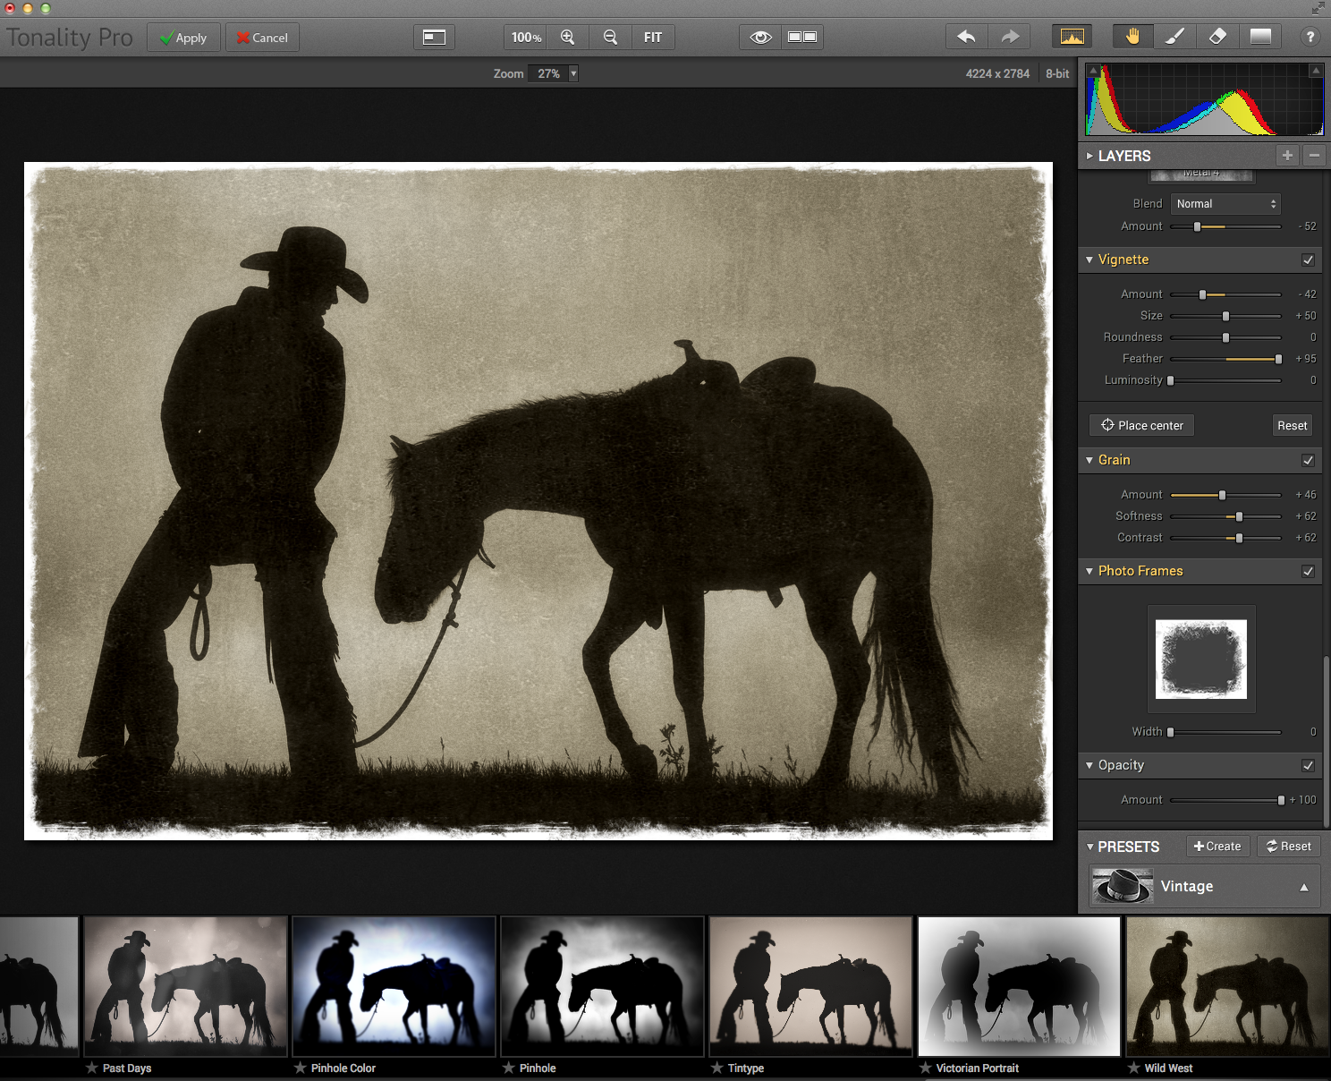Image resolution: width=1331 pixels, height=1081 pixels.
Task: Collapse the Vignette section
Action: pyautogui.click(x=1089, y=260)
